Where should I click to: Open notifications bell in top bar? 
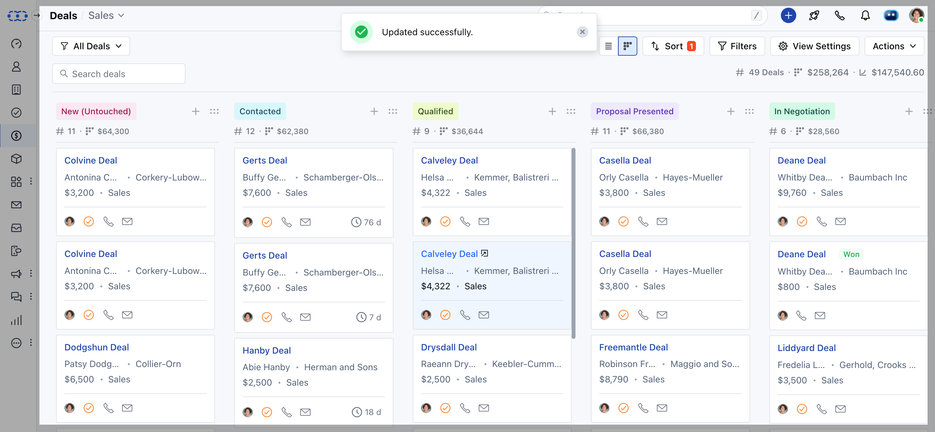point(865,16)
